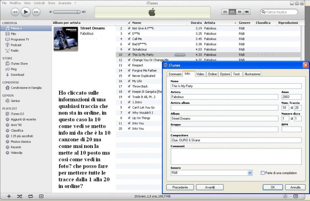Open the File menu
This screenshot has height=201, width=310.
point(4,3)
